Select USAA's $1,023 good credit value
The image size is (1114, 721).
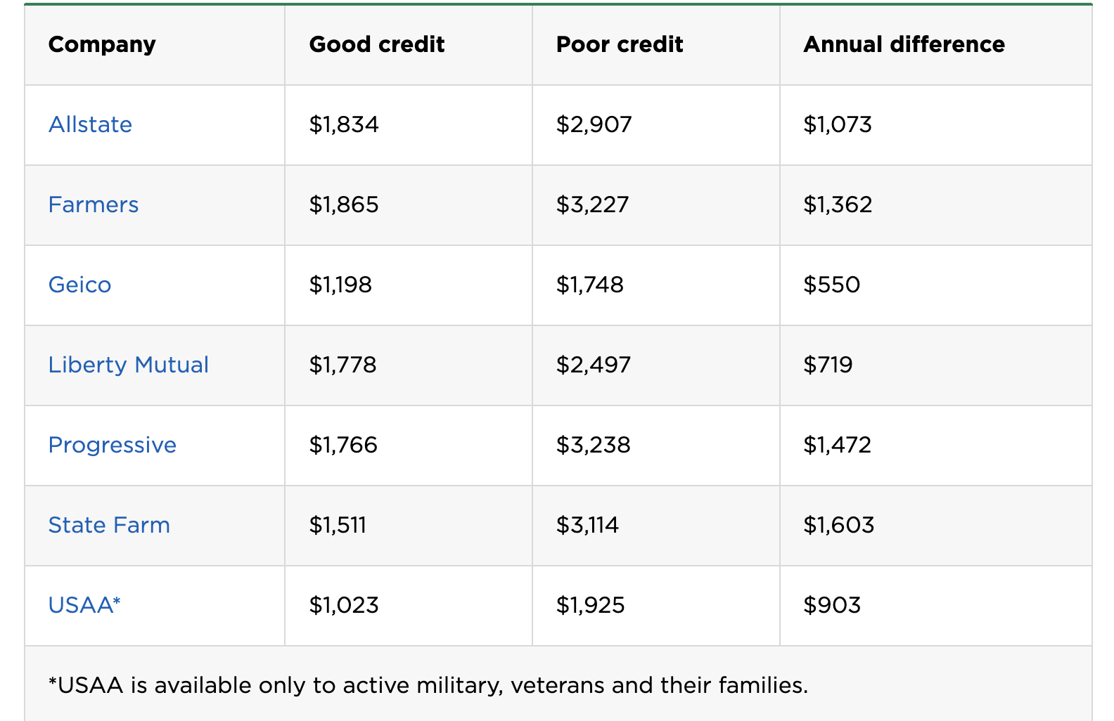click(344, 605)
